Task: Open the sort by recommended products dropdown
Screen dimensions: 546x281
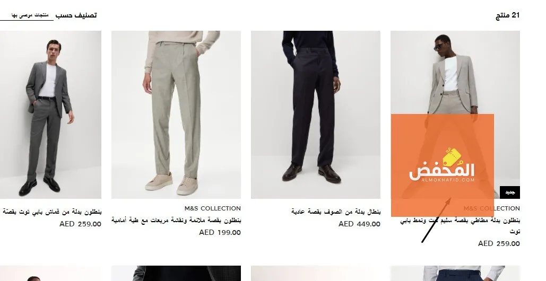Action: [27, 16]
